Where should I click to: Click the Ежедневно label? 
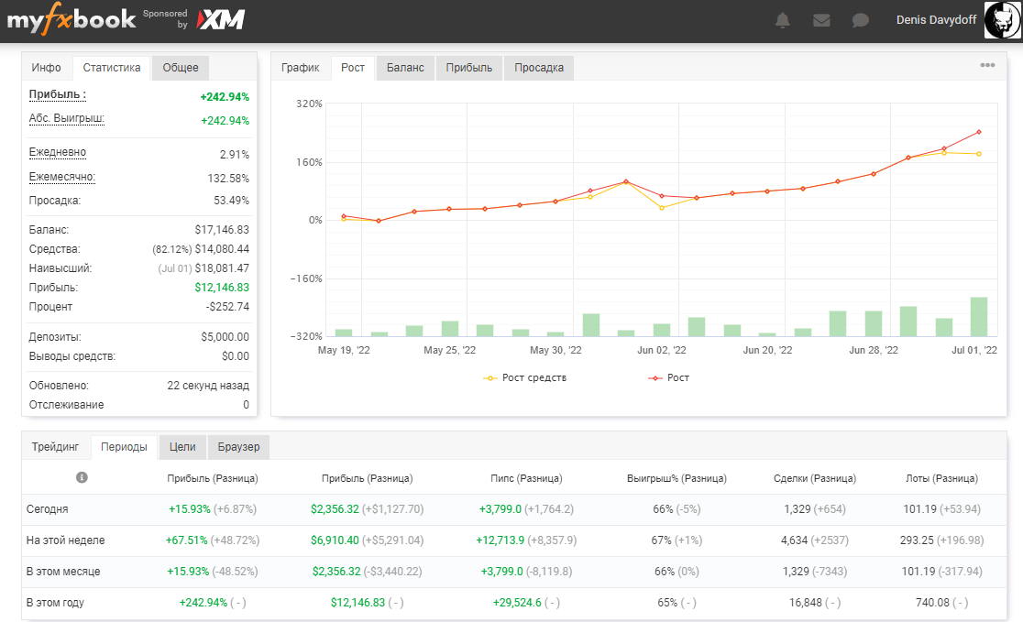(x=58, y=153)
